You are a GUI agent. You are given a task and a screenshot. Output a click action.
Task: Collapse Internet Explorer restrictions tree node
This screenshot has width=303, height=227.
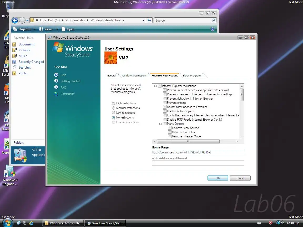[155, 86]
